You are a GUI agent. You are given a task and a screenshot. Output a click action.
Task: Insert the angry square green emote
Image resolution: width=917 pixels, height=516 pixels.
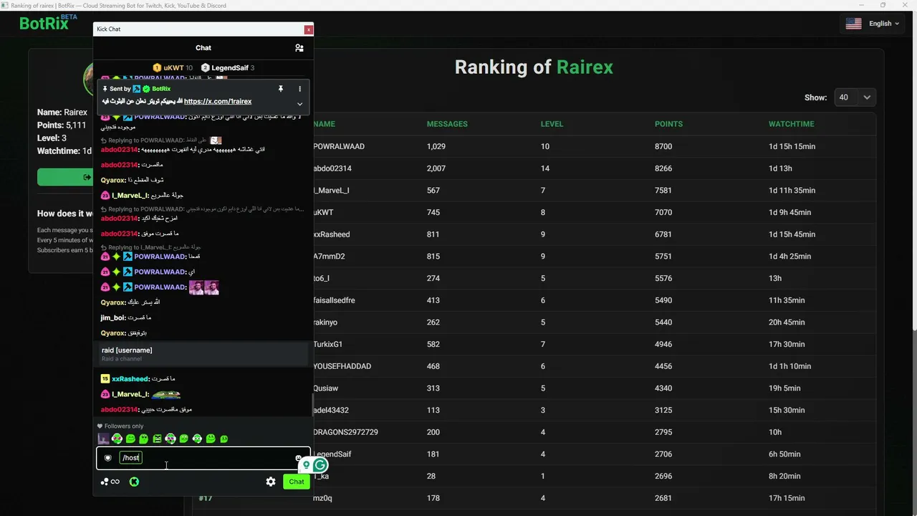point(157,439)
